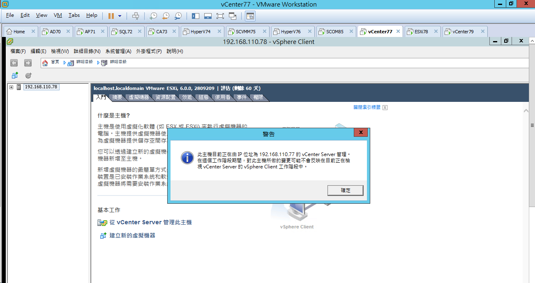Click the vSphere Client window icon
Screen dimensions: 535x283
click(x=9, y=41)
